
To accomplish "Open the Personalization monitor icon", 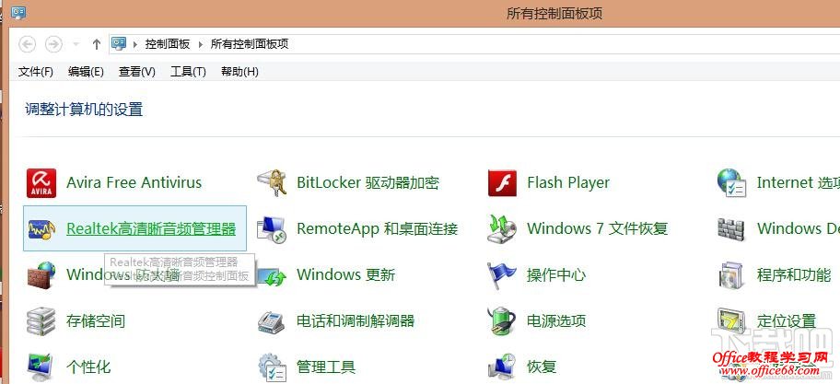I will (x=41, y=367).
